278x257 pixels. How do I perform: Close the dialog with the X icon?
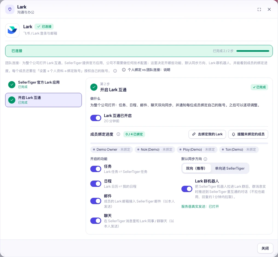[x=269, y=9]
